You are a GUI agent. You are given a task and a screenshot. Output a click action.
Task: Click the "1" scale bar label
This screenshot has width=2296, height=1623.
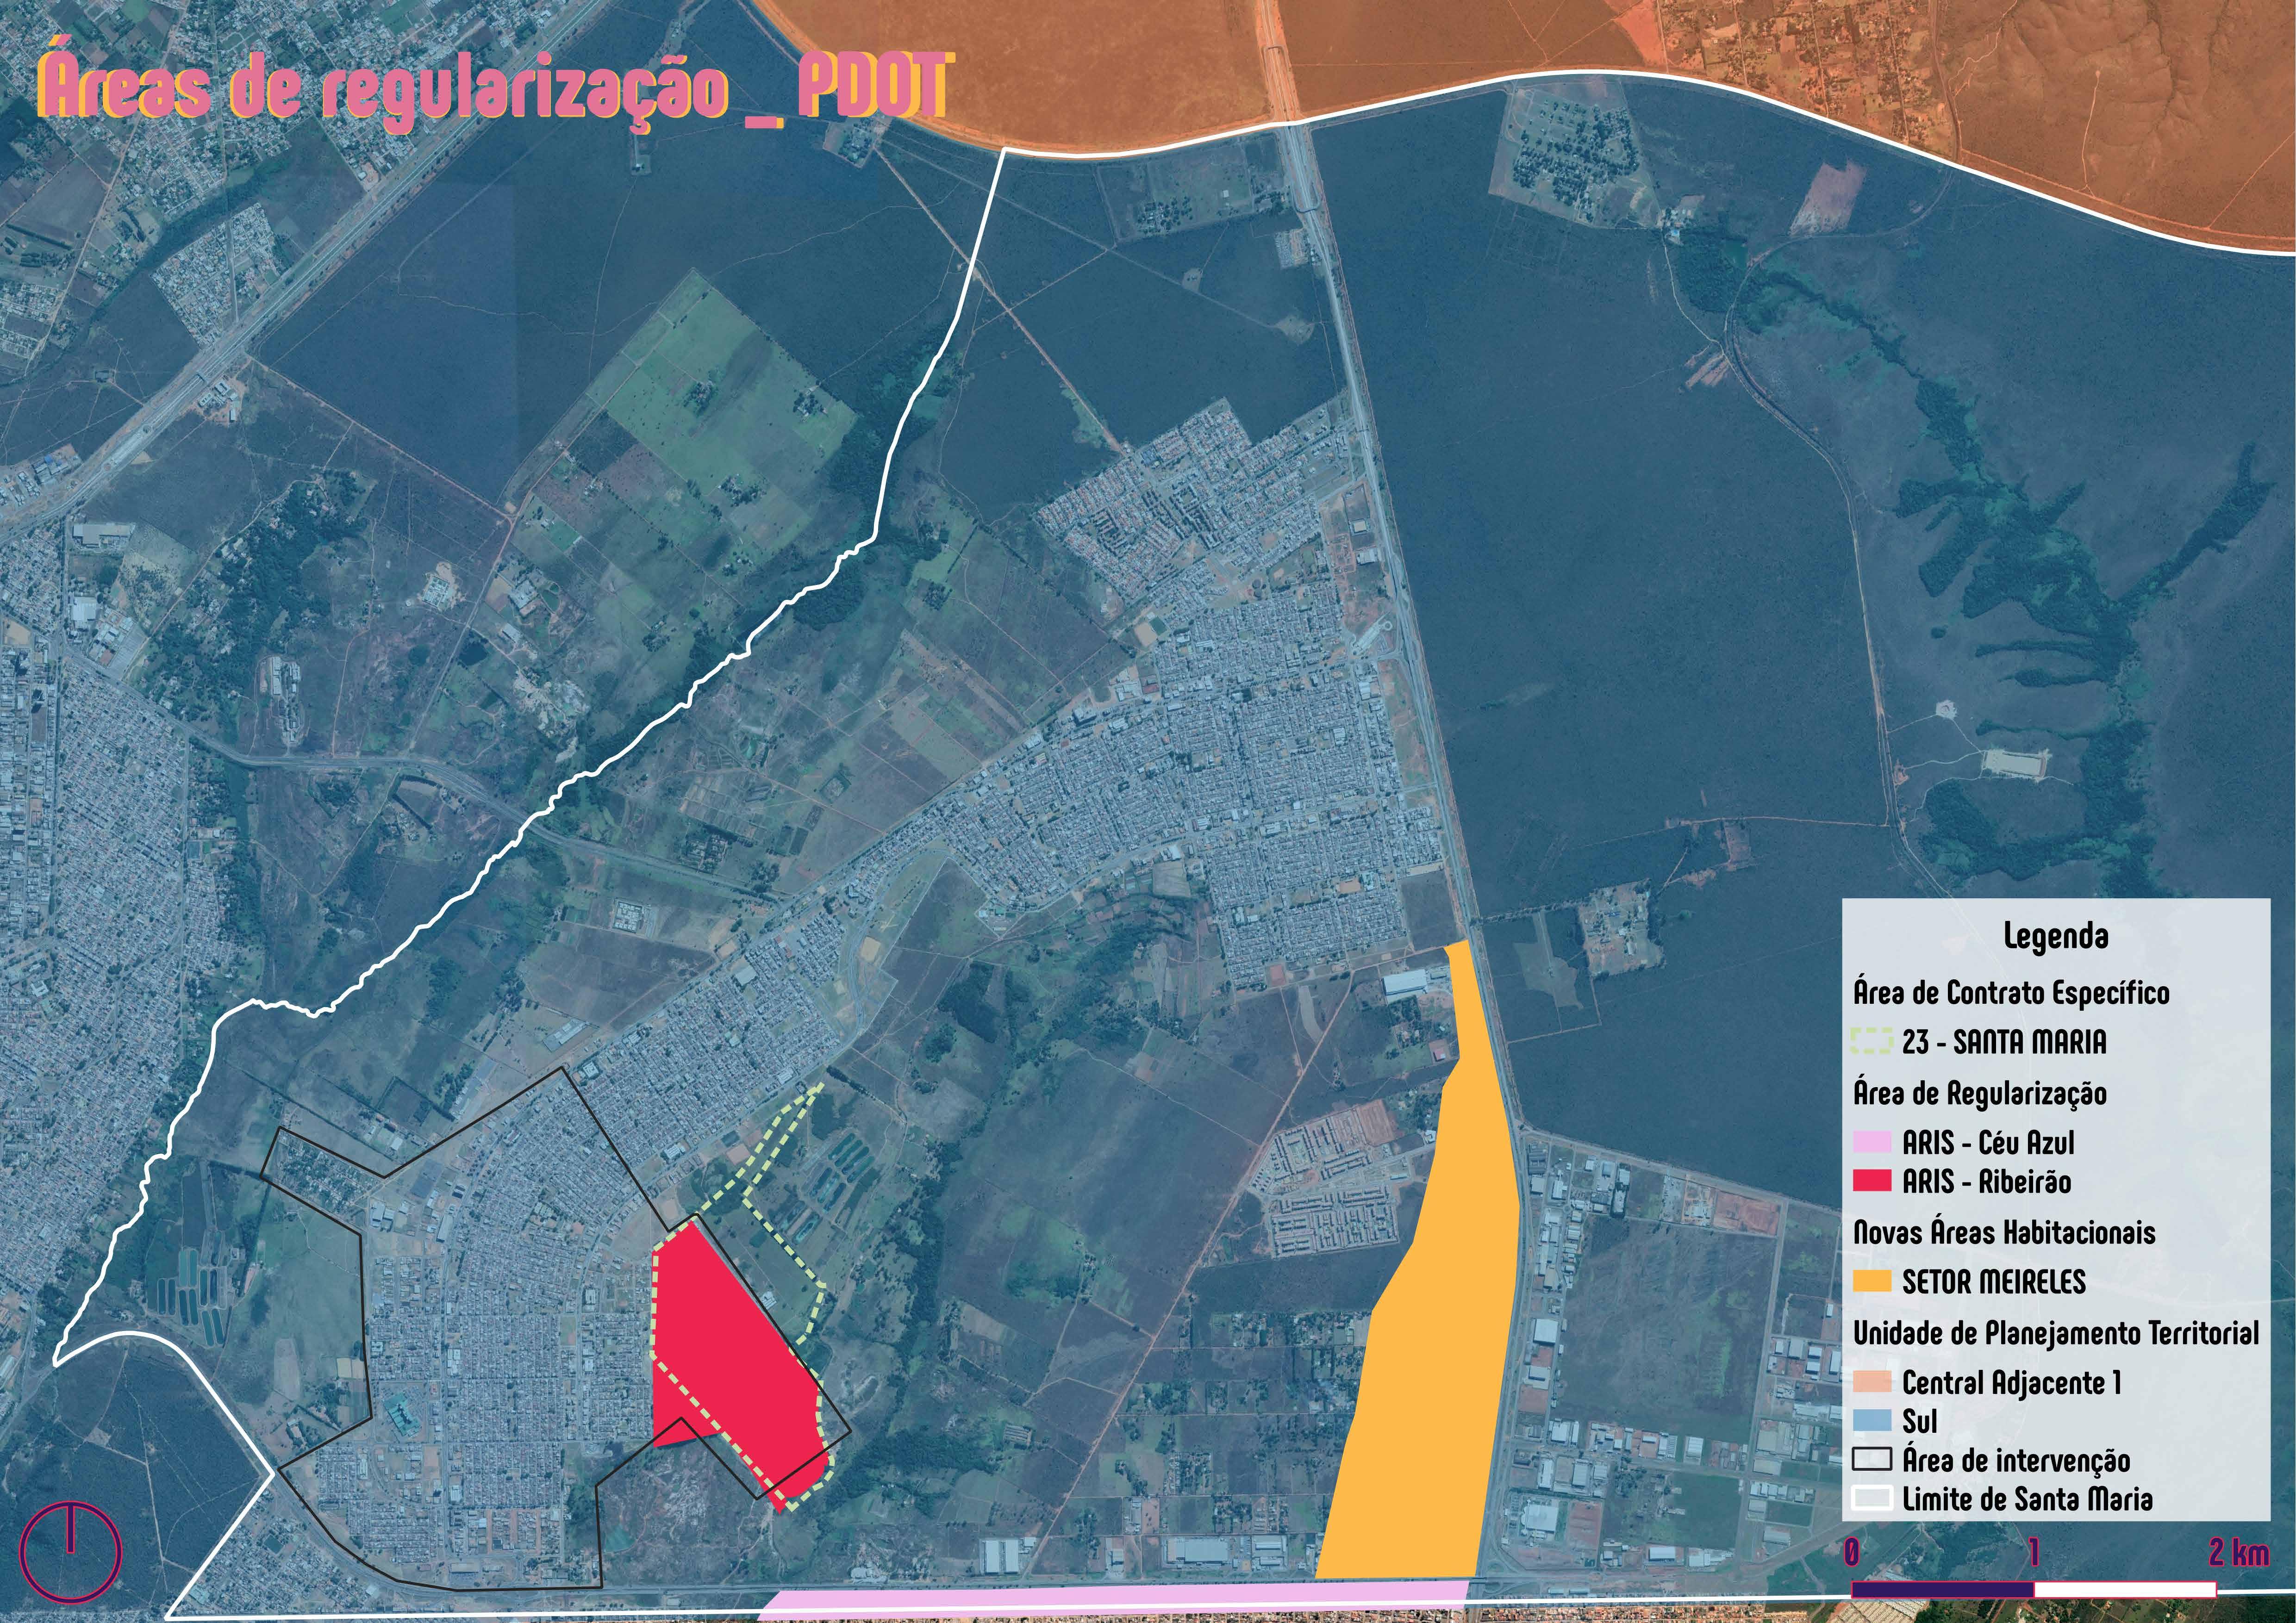(2033, 1552)
